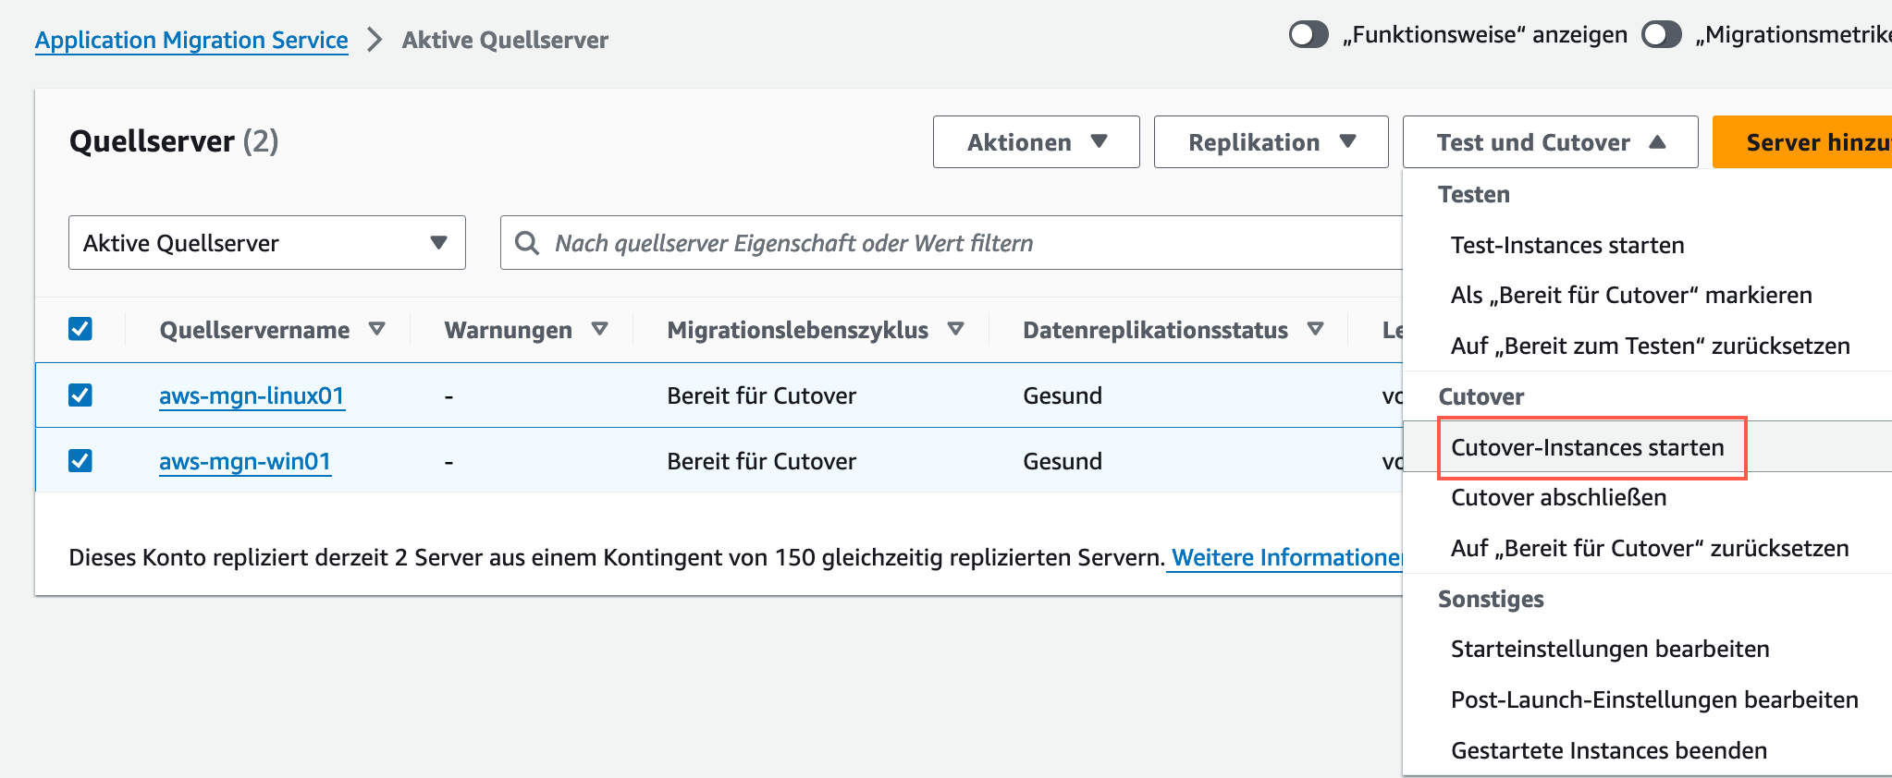
Task: Choose Als "Bereit für Cutover" markieren
Action: point(1631,295)
